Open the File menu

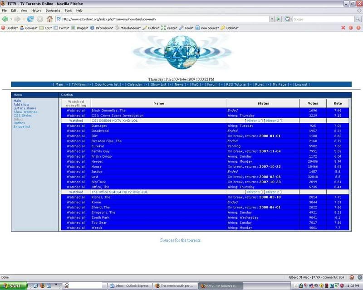pyautogui.click(x=5, y=10)
